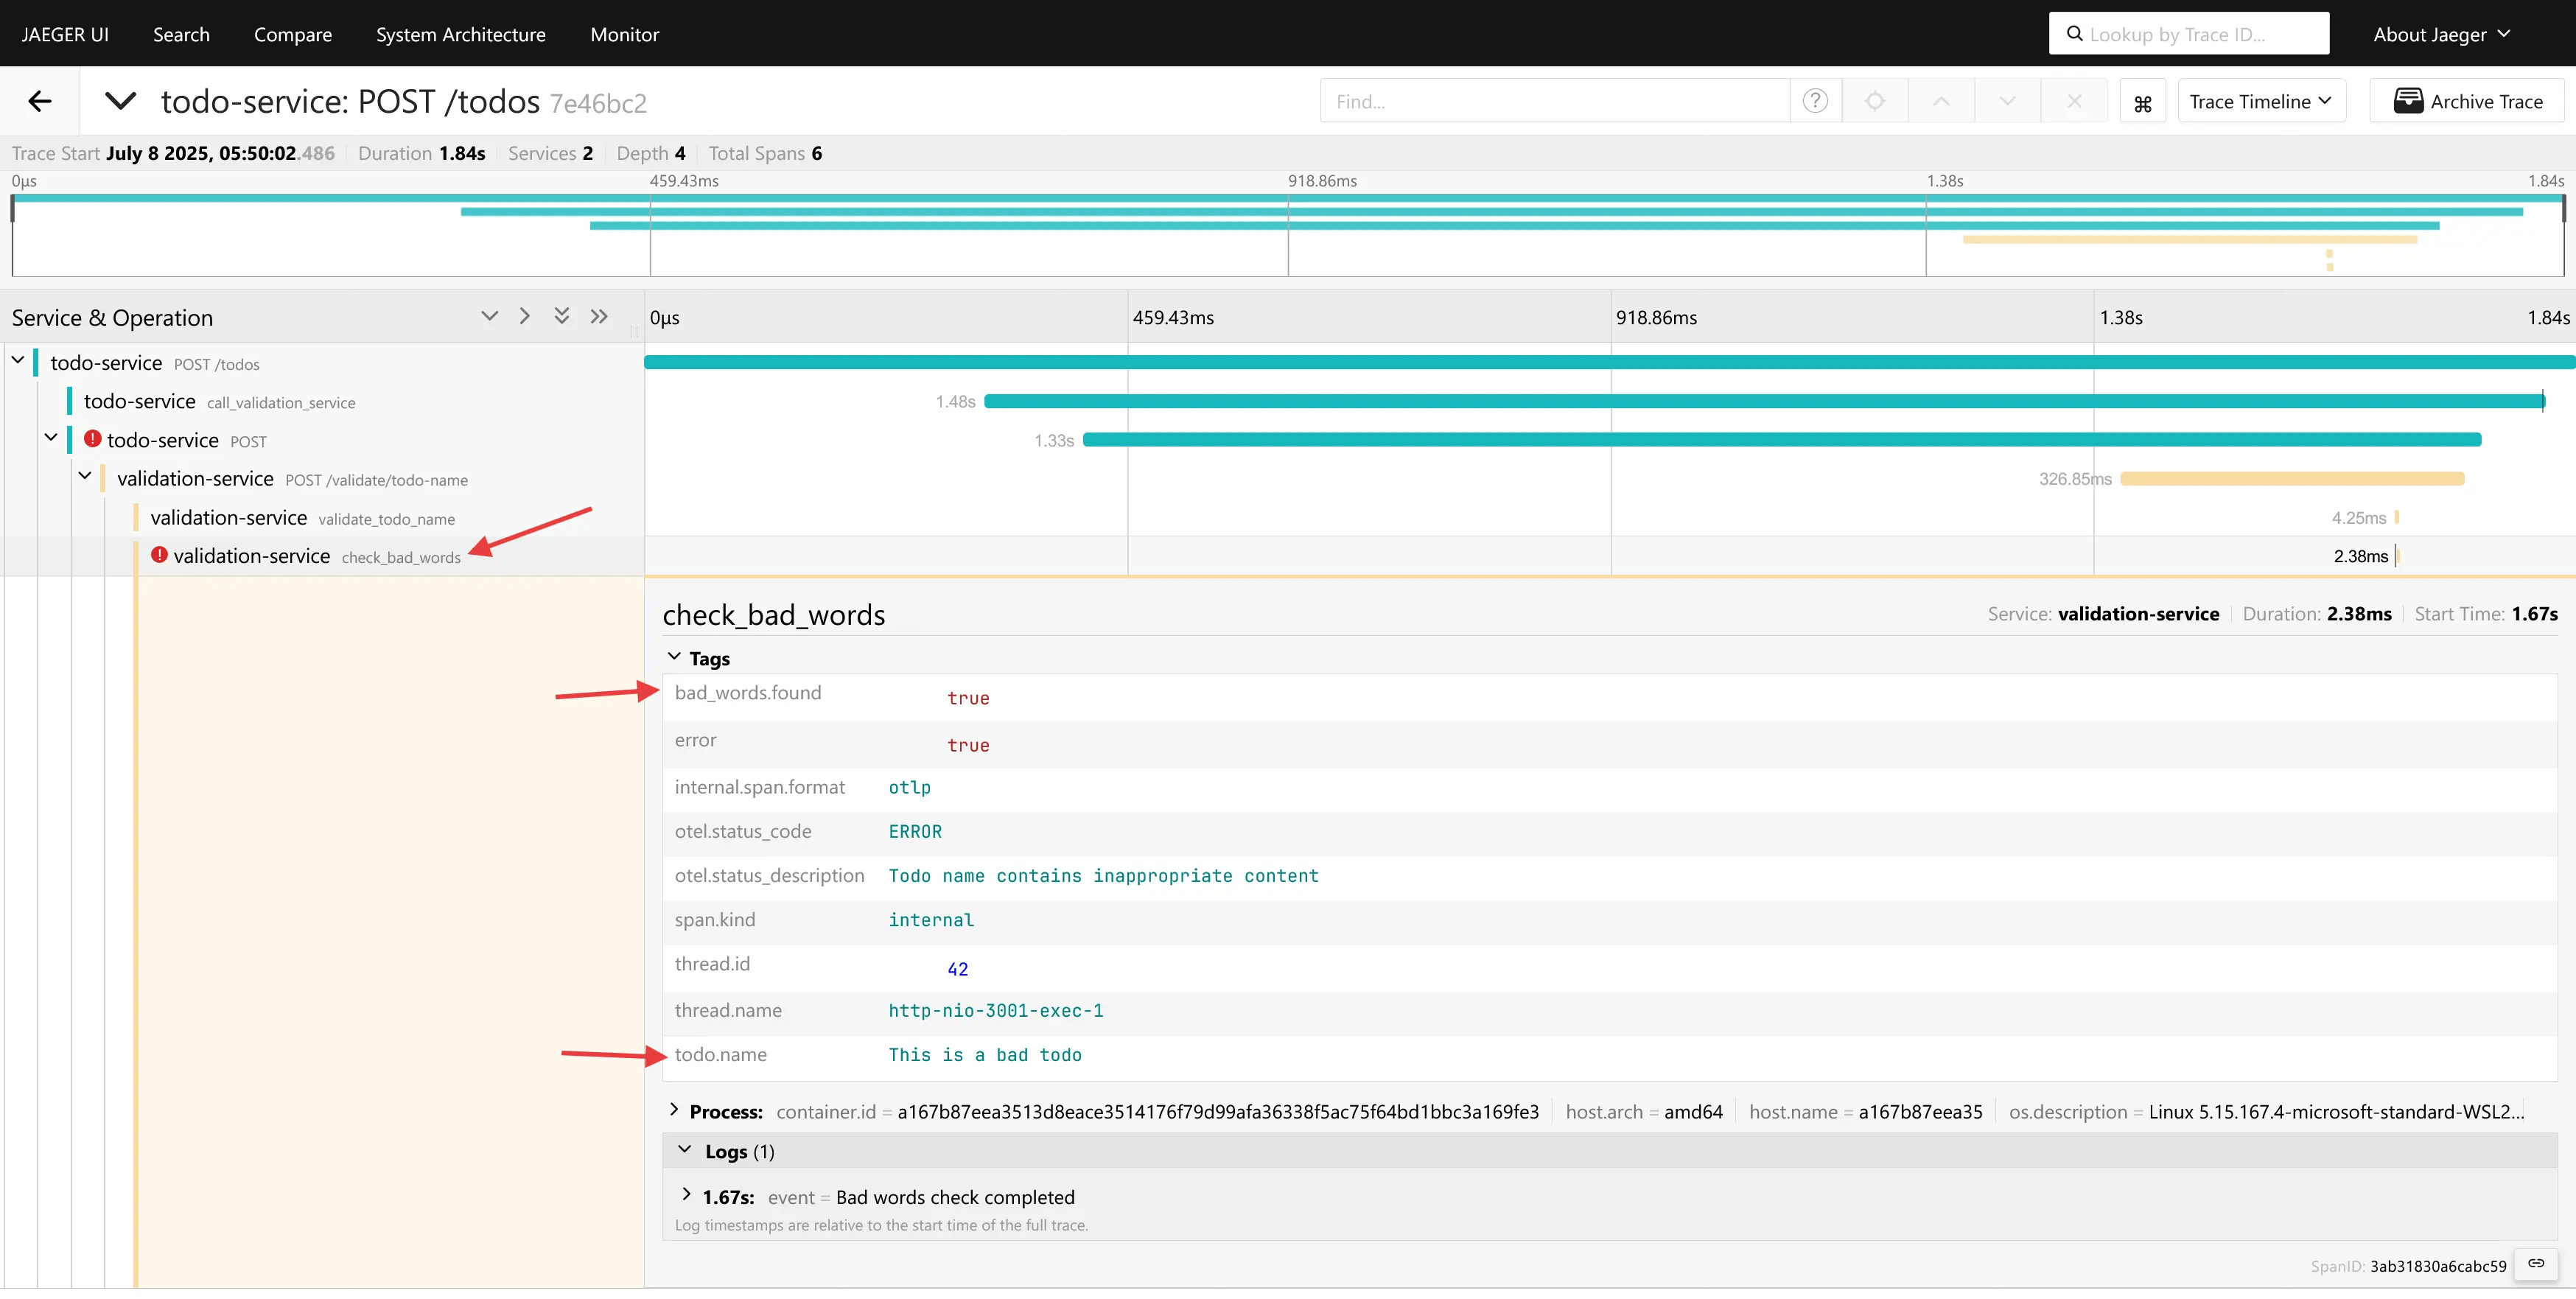Copy span deep link icon

tap(2536, 1263)
